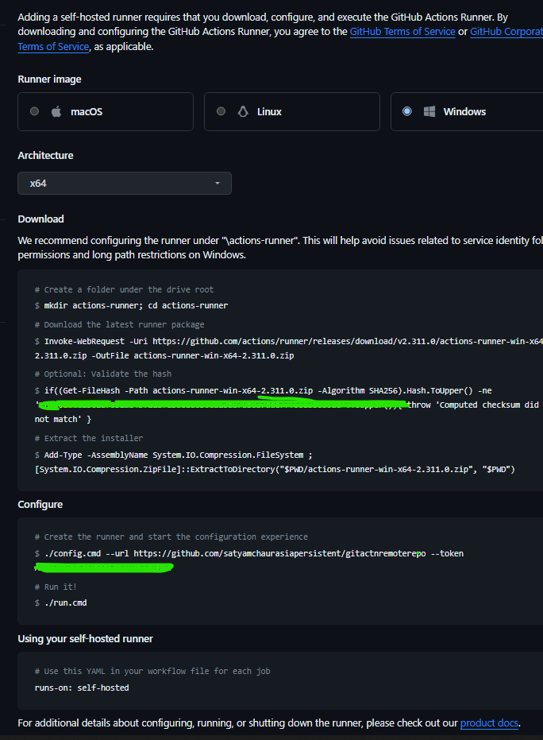This screenshot has width=543, height=740.
Task: Click the 'Architecture' heading
Action: point(46,155)
